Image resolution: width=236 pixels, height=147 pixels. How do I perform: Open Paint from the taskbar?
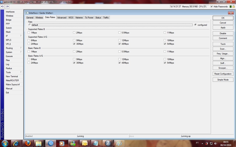coord(119,143)
